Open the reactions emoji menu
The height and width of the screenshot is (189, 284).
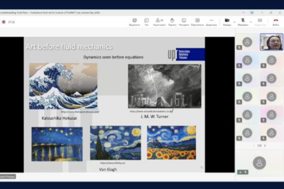click(x=184, y=21)
